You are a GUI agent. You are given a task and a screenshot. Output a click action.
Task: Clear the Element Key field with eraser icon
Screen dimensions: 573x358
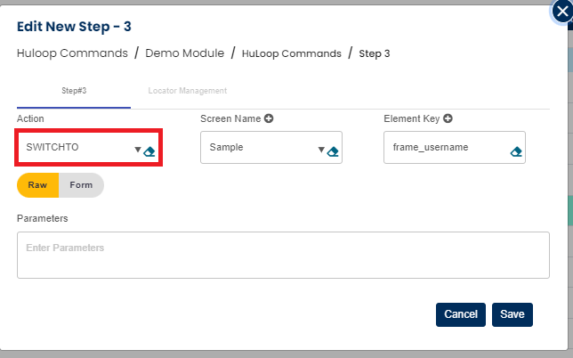click(516, 151)
